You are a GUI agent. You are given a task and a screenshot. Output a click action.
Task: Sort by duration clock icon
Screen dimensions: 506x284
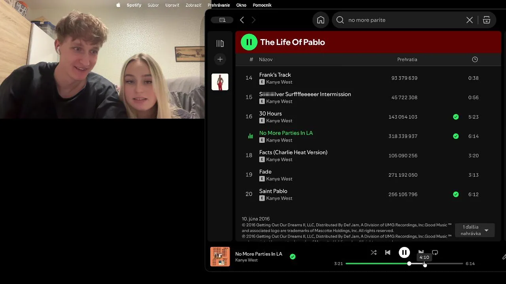(x=475, y=60)
